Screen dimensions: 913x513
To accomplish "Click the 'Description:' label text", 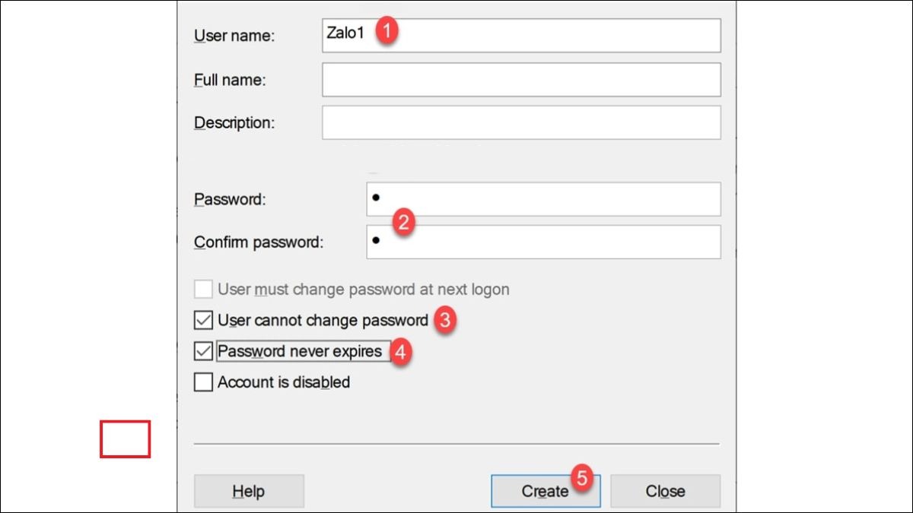I will coord(234,122).
